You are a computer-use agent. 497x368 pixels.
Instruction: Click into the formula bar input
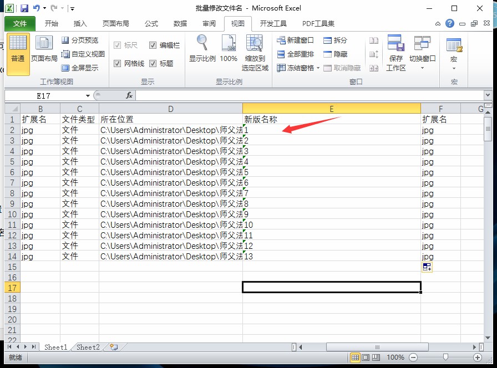310,95
